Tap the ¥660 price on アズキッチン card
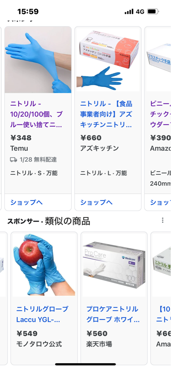This screenshot has width=171, height=369. (x=91, y=138)
